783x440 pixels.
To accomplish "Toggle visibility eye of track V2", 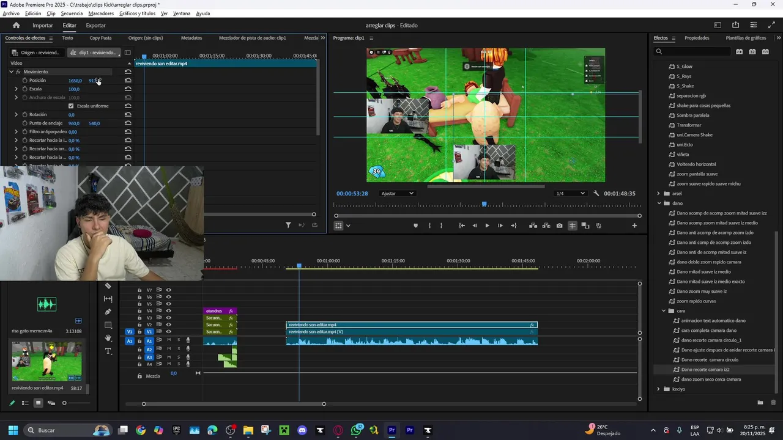I will (168, 324).
